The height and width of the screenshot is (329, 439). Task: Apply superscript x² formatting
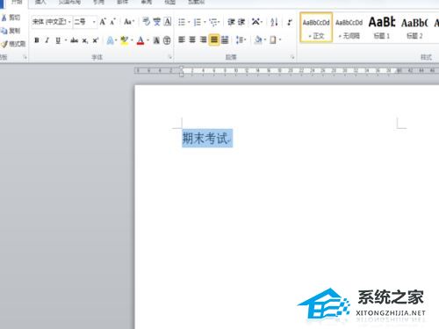point(96,40)
